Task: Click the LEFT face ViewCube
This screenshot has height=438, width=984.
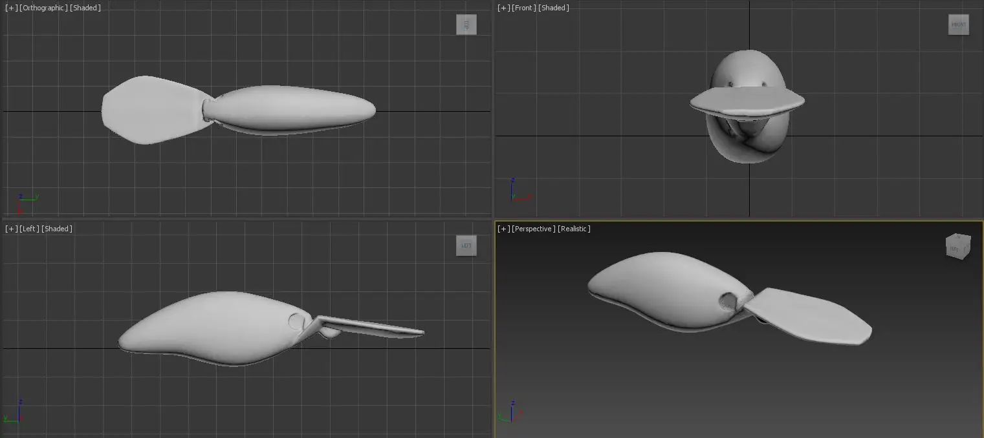Action: point(466,245)
